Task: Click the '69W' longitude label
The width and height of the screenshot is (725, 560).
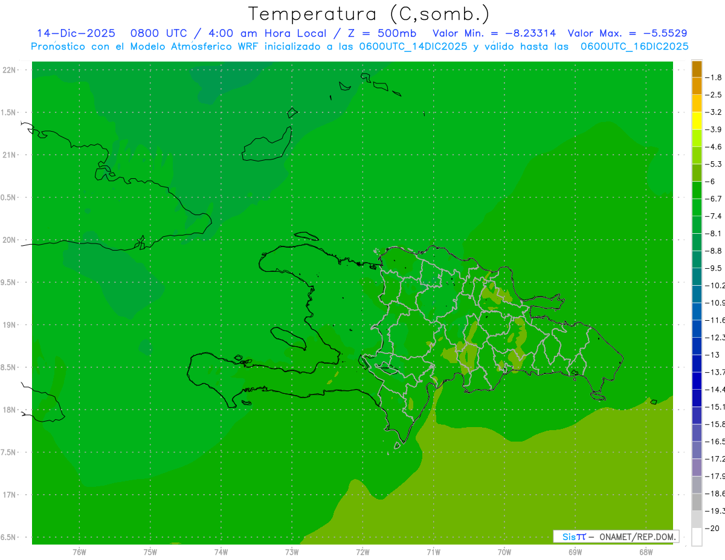Action: tap(575, 552)
